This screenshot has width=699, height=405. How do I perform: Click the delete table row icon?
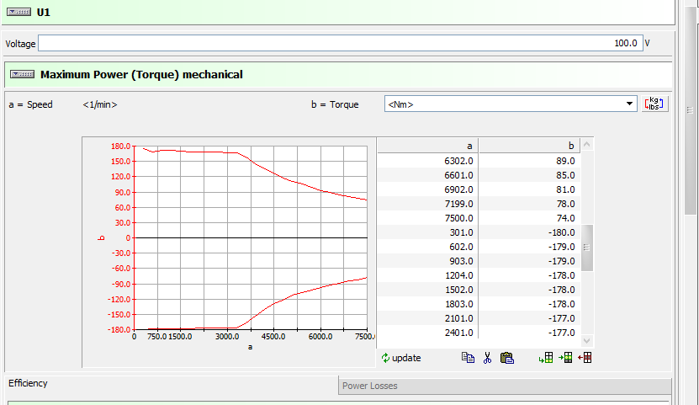[585, 358]
